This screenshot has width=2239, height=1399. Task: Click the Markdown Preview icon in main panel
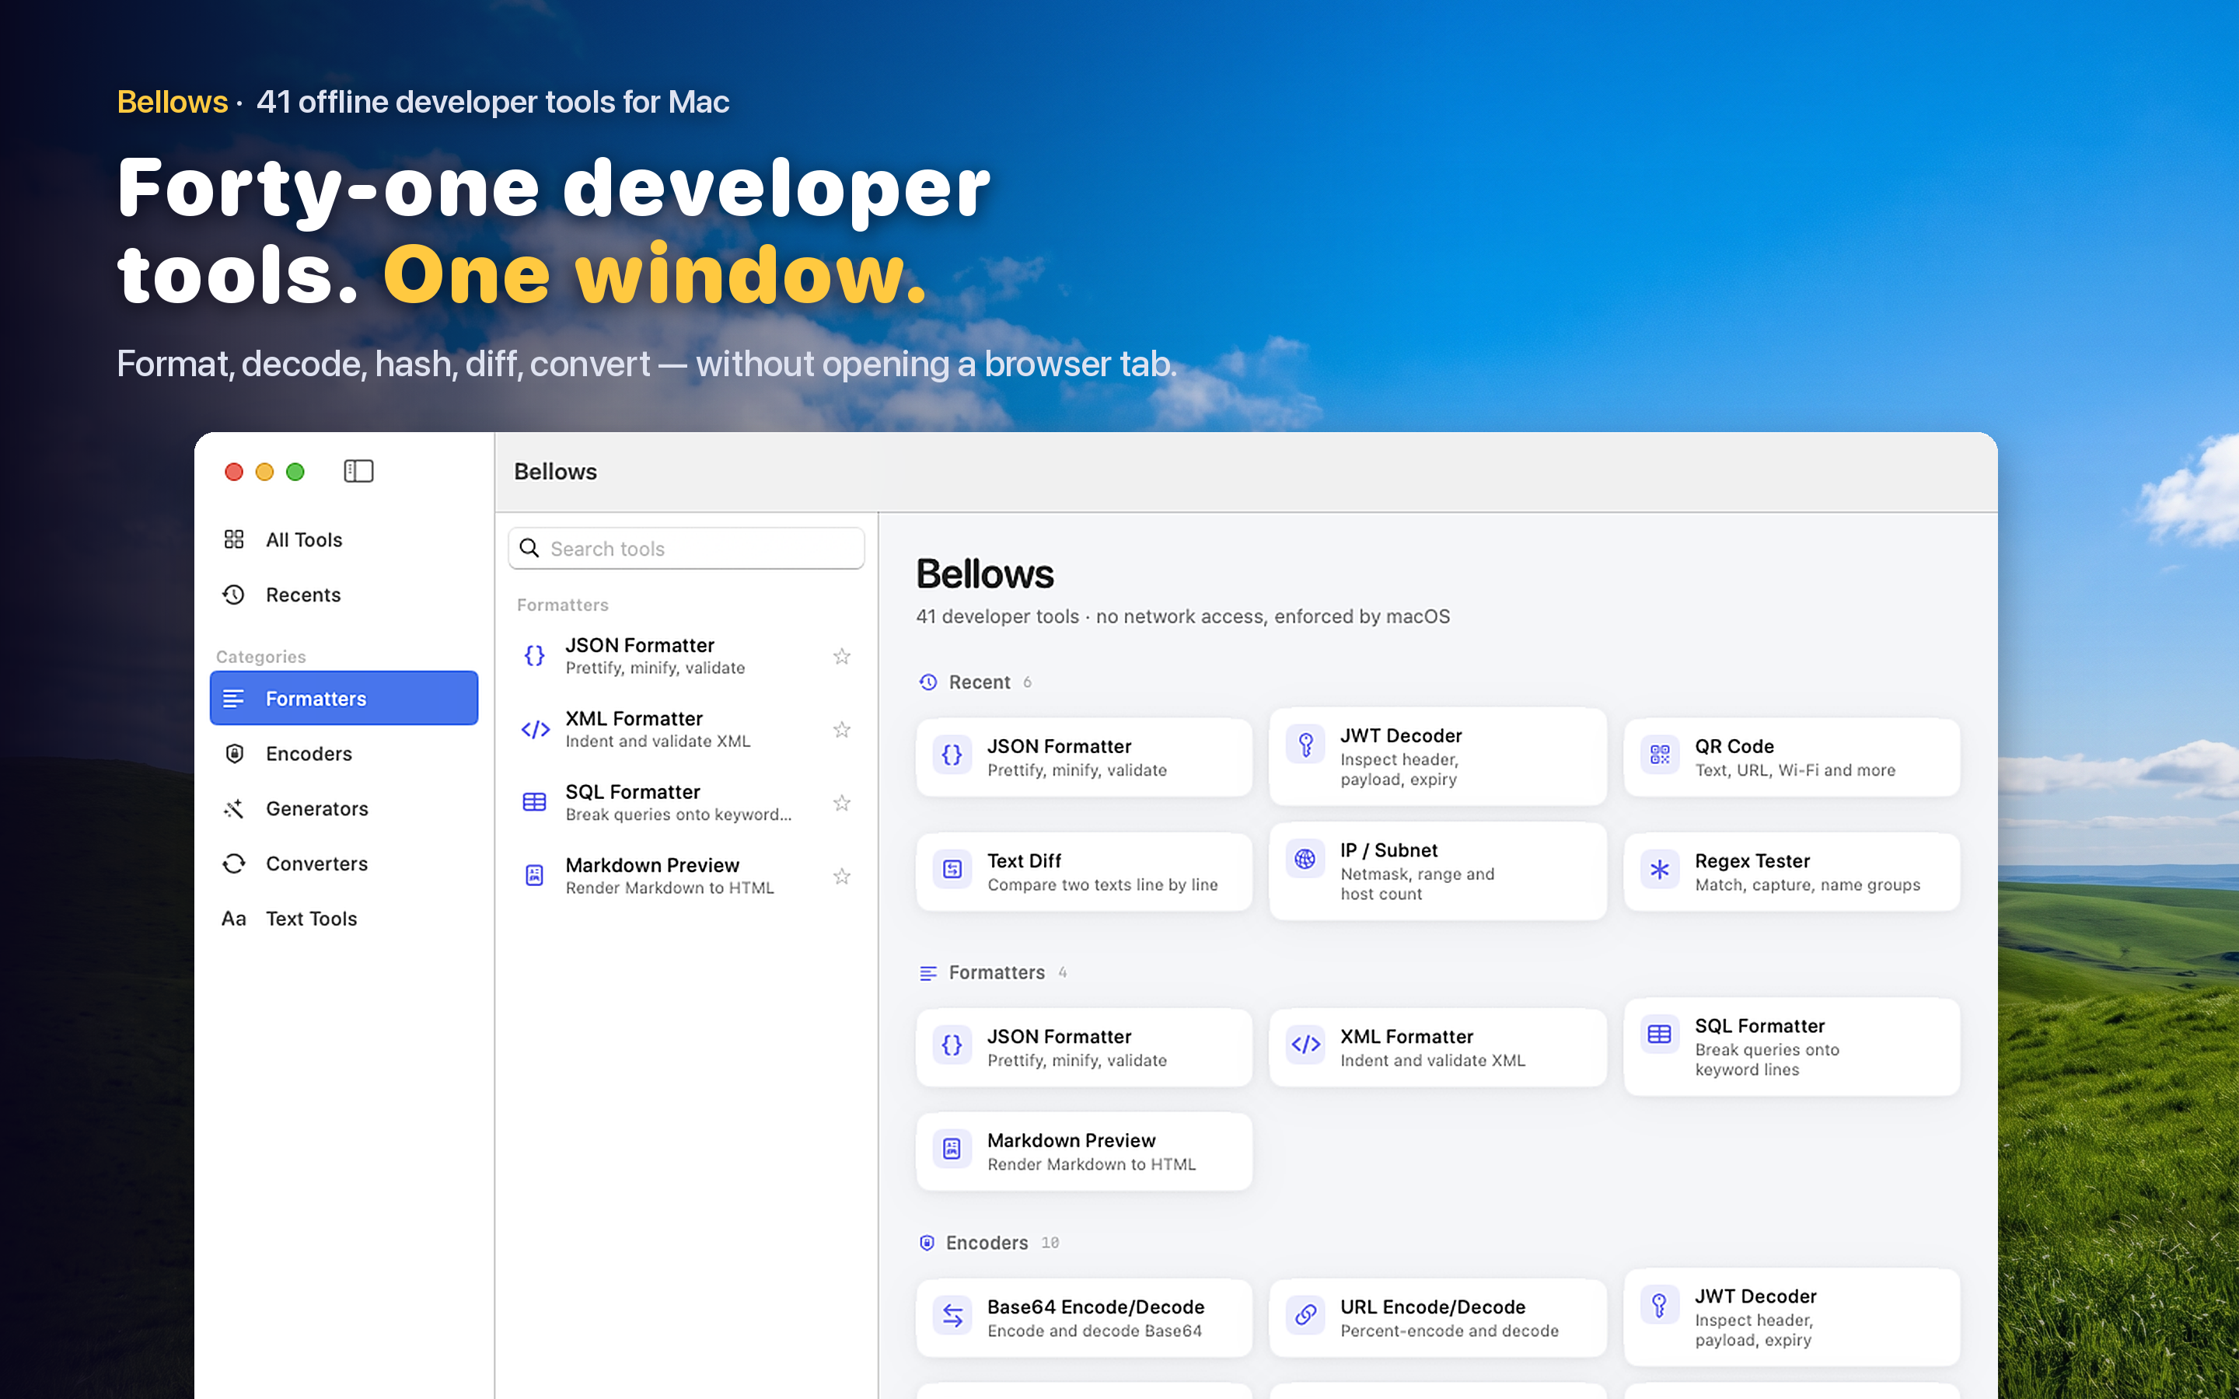pyautogui.click(x=952, y=1150)
